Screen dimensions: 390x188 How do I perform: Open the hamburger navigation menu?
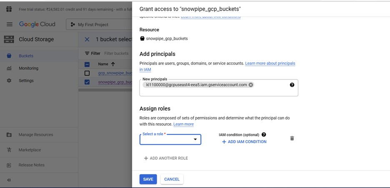tap(9, 25)
